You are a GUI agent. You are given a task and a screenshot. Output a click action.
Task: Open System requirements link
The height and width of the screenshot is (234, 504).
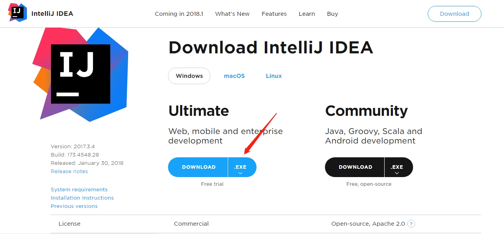(79, 189)
